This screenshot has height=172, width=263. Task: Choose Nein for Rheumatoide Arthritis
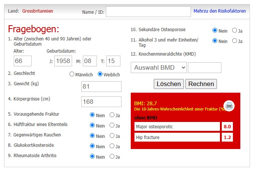[x=92, y=156]
